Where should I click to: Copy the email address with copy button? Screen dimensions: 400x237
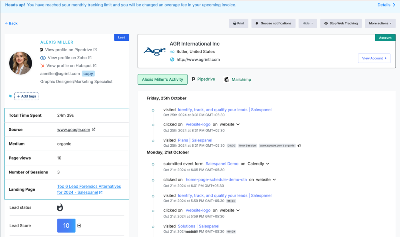tap(88, 74)
